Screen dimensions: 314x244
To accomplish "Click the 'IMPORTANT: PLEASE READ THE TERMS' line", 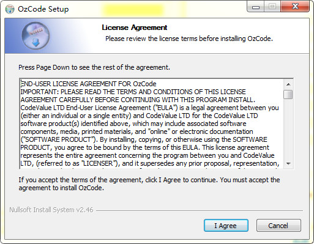I will (133, 92).
